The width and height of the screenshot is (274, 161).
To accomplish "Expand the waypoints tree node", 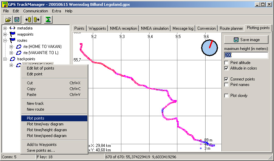I will (x=5, y=34).
